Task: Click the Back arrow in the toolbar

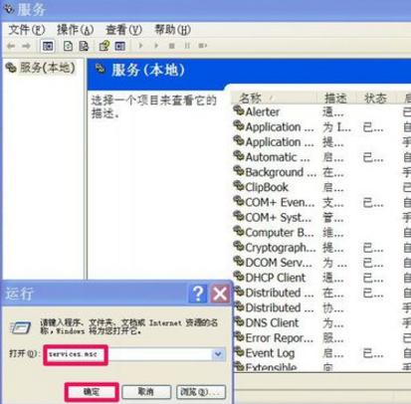Action: 11,46
